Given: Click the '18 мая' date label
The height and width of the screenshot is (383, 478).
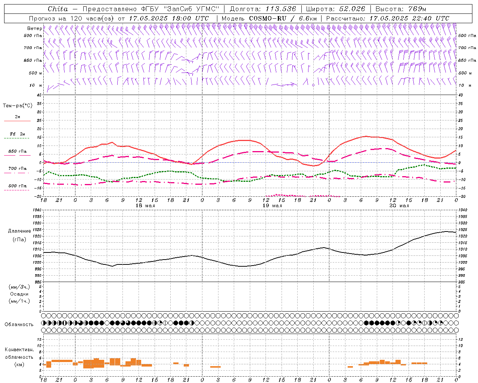Looking at the screenshot, I should click(145, 206).
